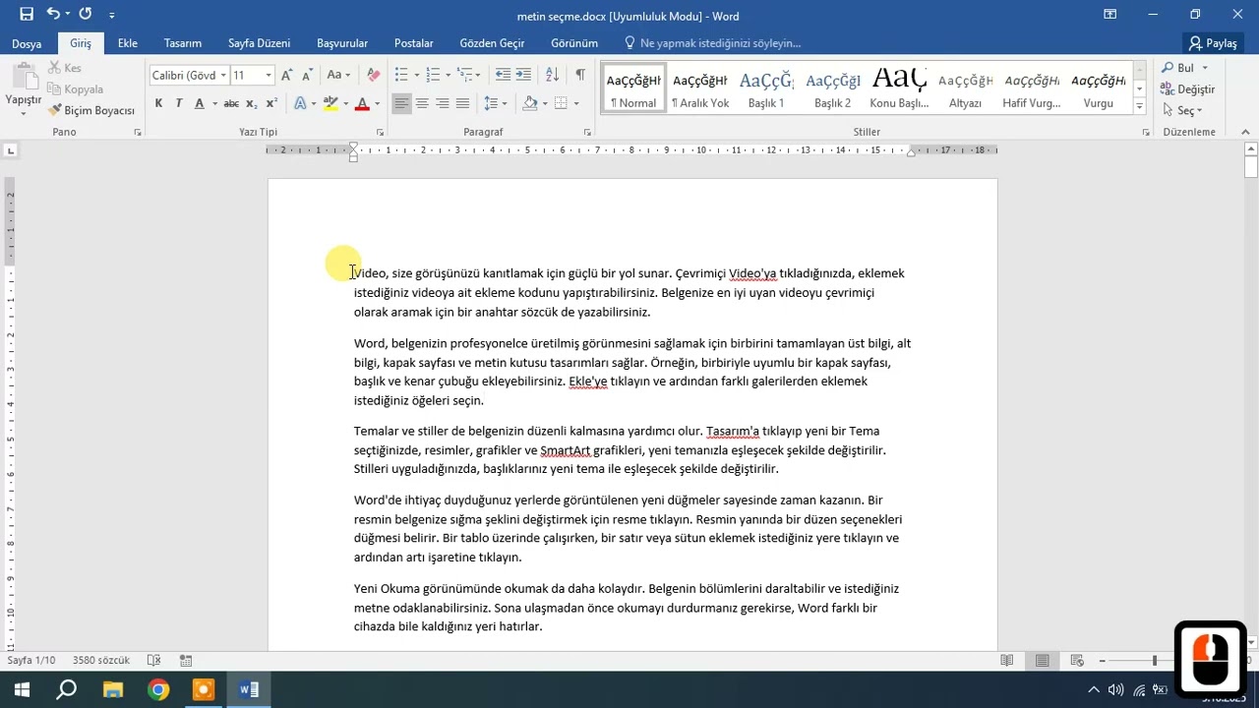Viewport: 1259px width, 708px height.
Task: Justify the paragraph text
Action: click(x=463, y=103)
